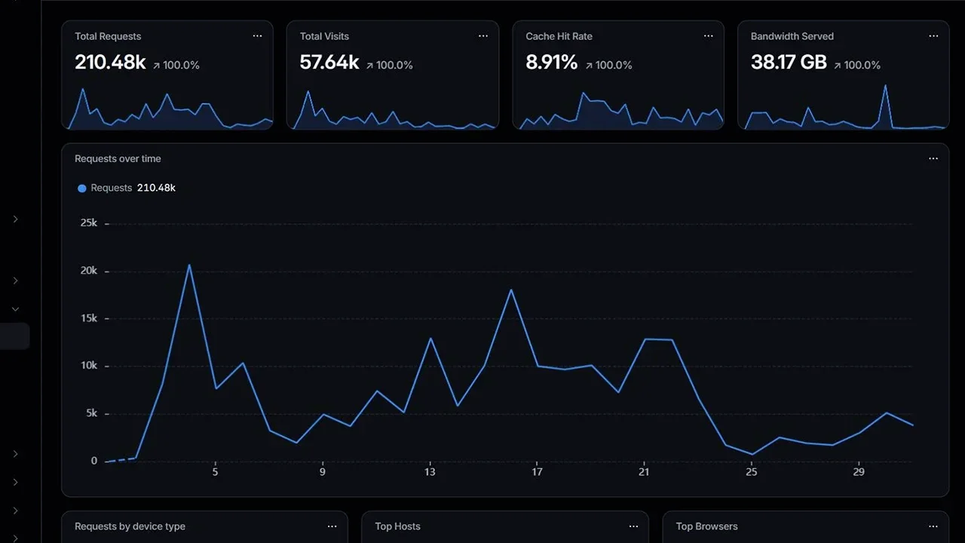Open the Bandwidth Served card options menu

[x=933, y=36]
